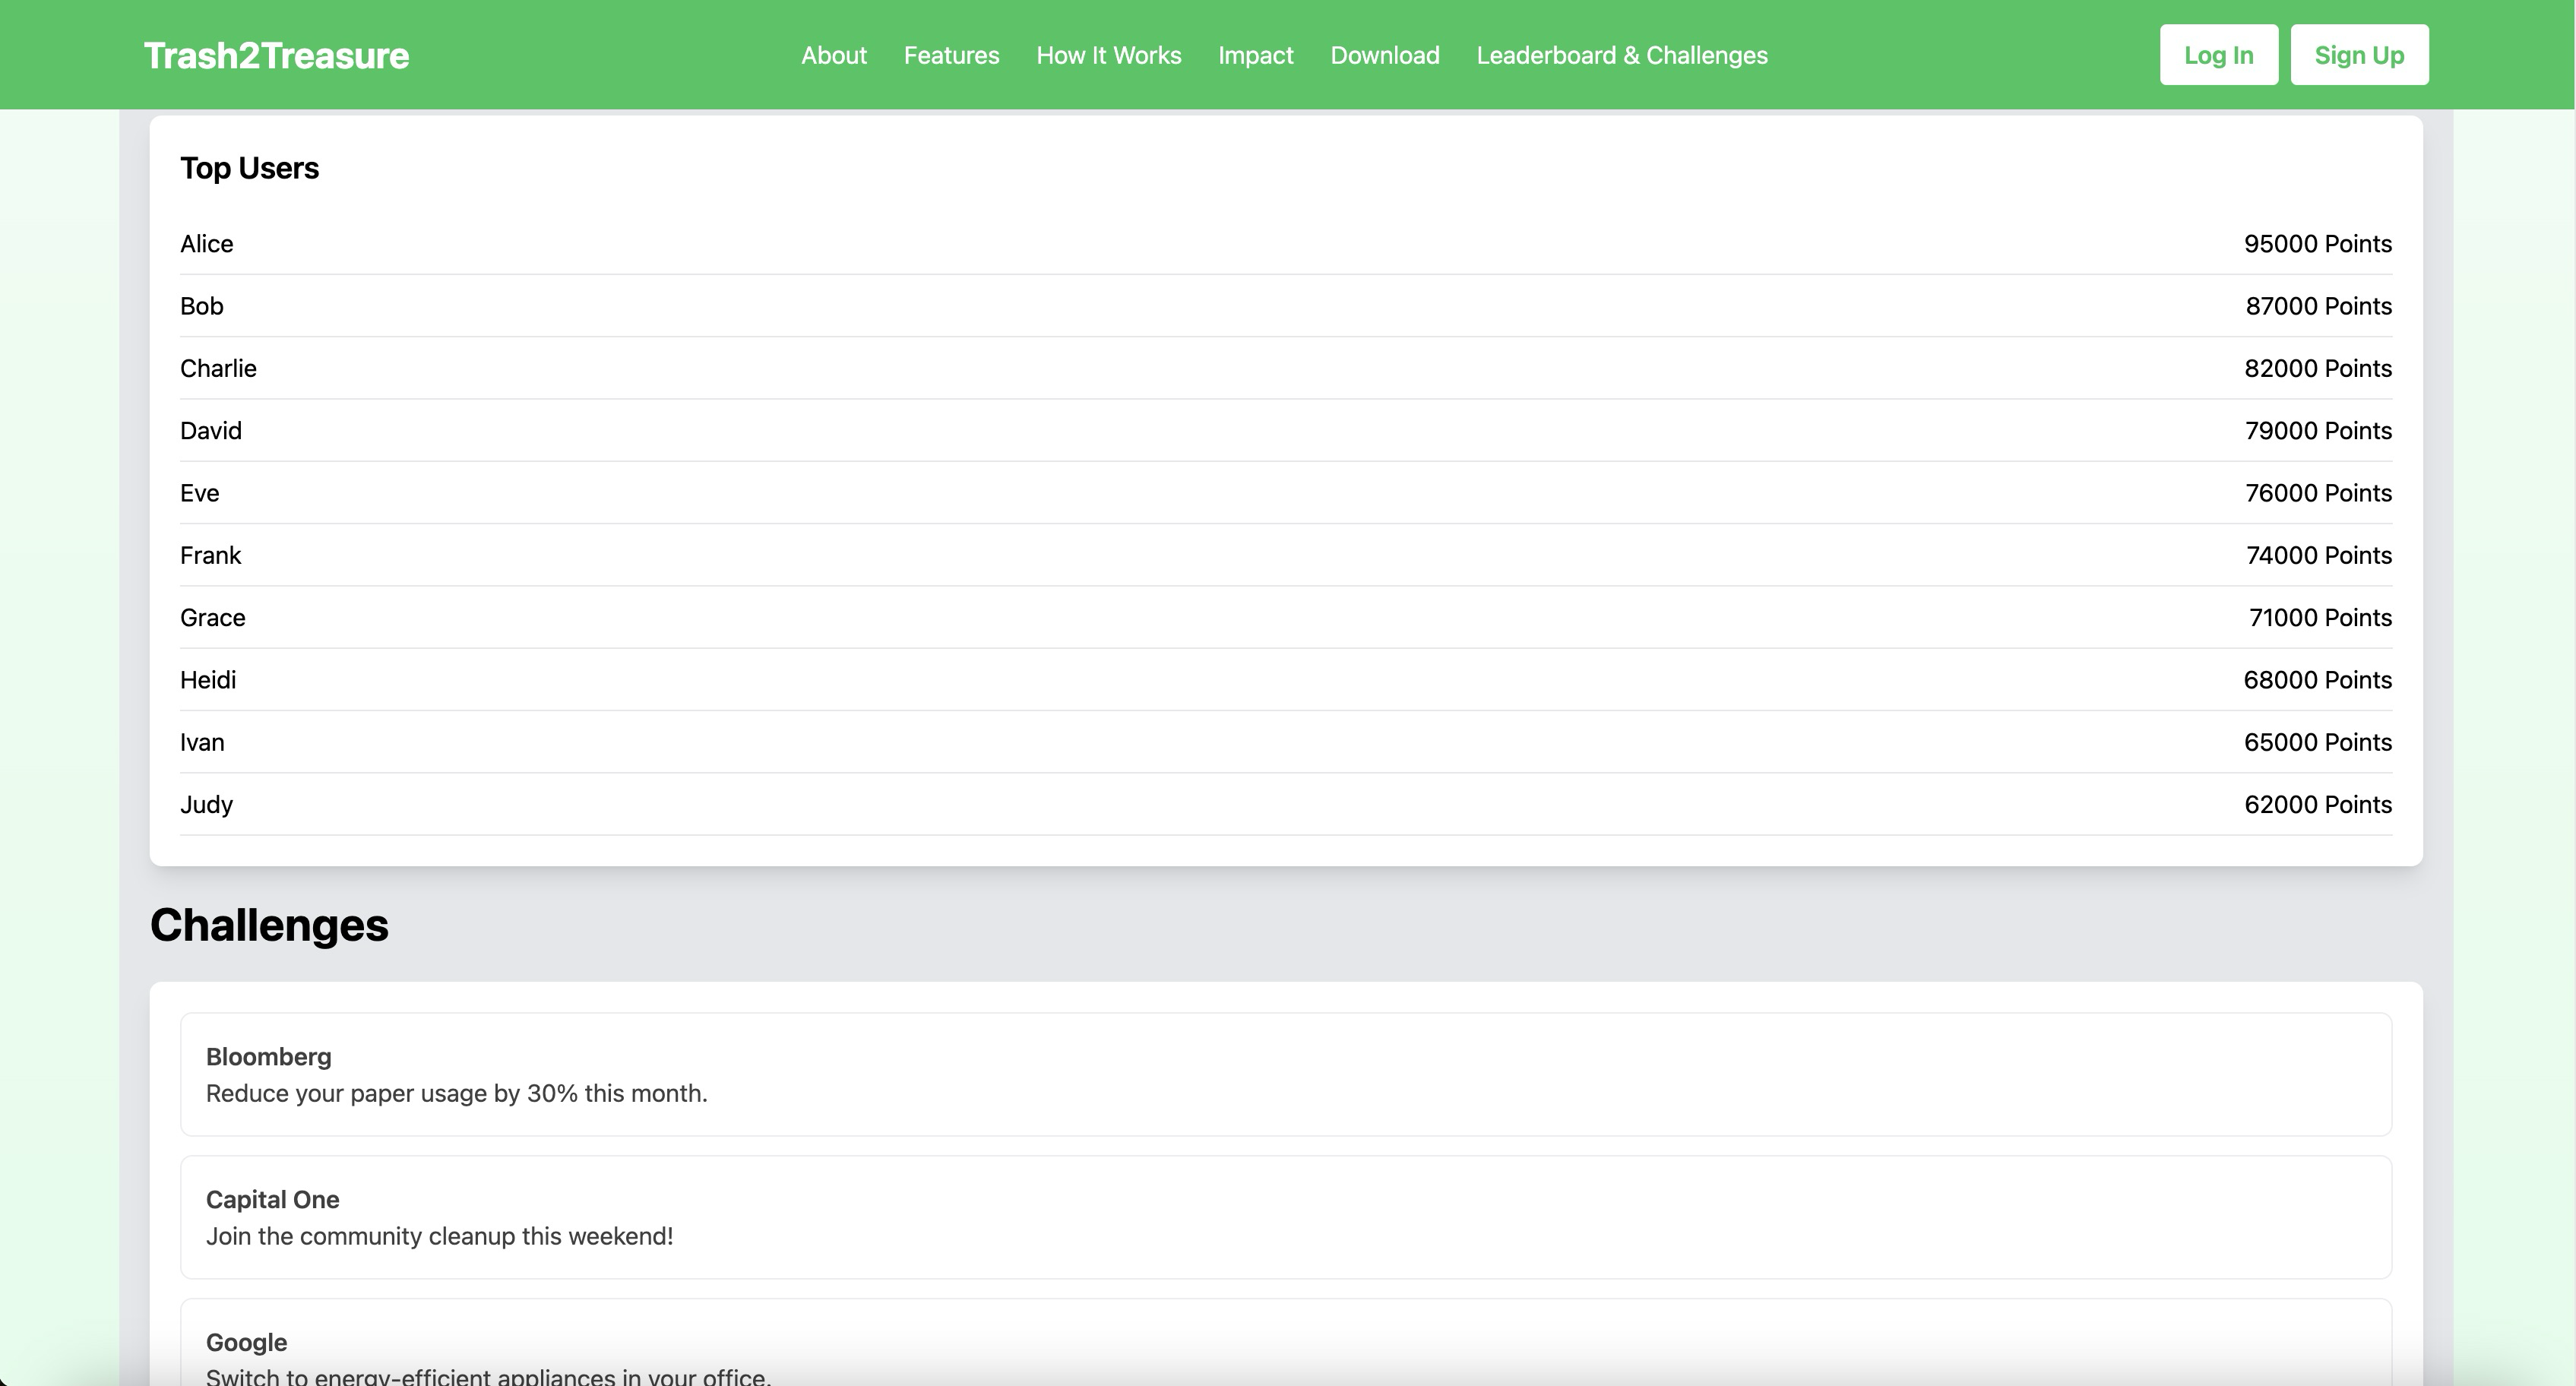Select Judy at the list bottom
Viewport: 2576px width, 1386px height.
pyautogui.click(x=207, y=805)
